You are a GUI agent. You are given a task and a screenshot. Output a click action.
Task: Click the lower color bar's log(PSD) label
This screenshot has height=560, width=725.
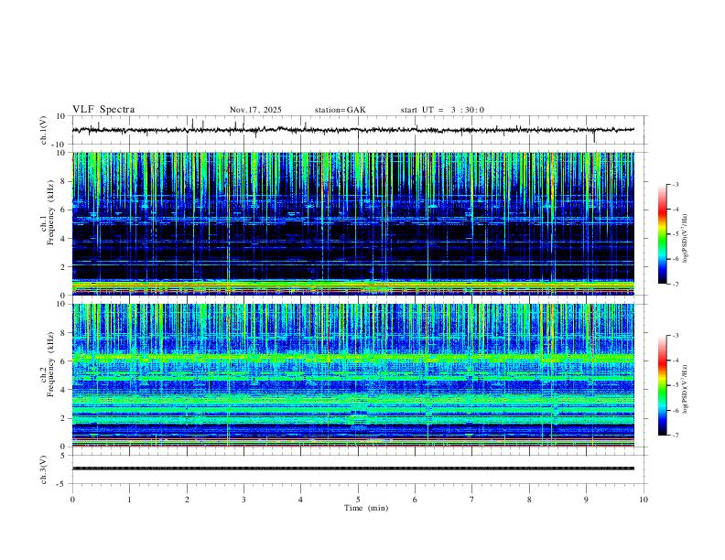click(x=686, y=390)
